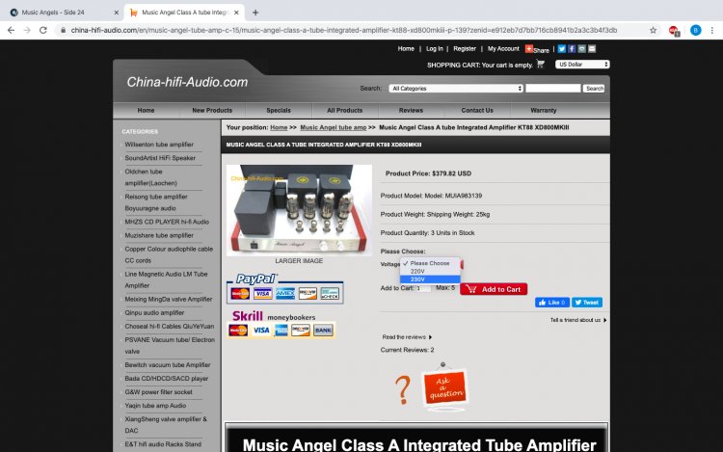
Task: Open Bada CD/HDCD/SACD player category
Action: [167, 379]
